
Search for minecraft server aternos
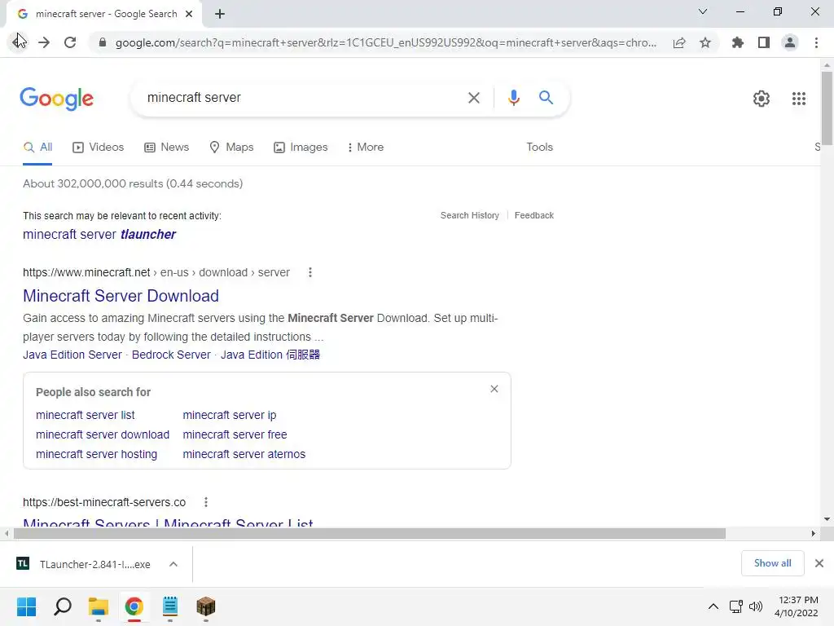pyautogui.click(x=244, y=455)
